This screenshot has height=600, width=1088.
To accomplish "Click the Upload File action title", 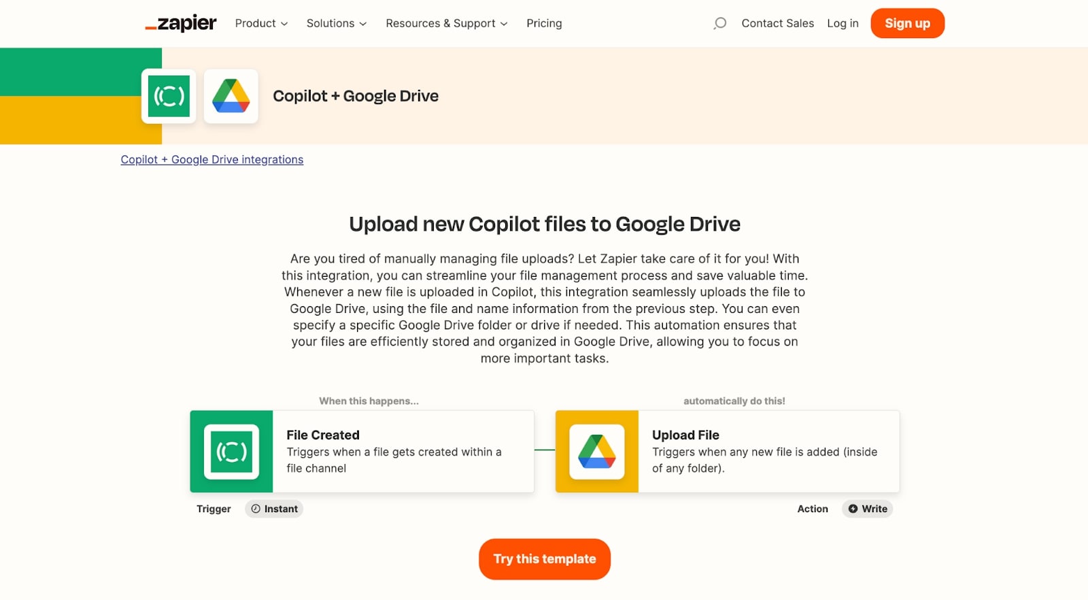I will (x=685, y=435).
